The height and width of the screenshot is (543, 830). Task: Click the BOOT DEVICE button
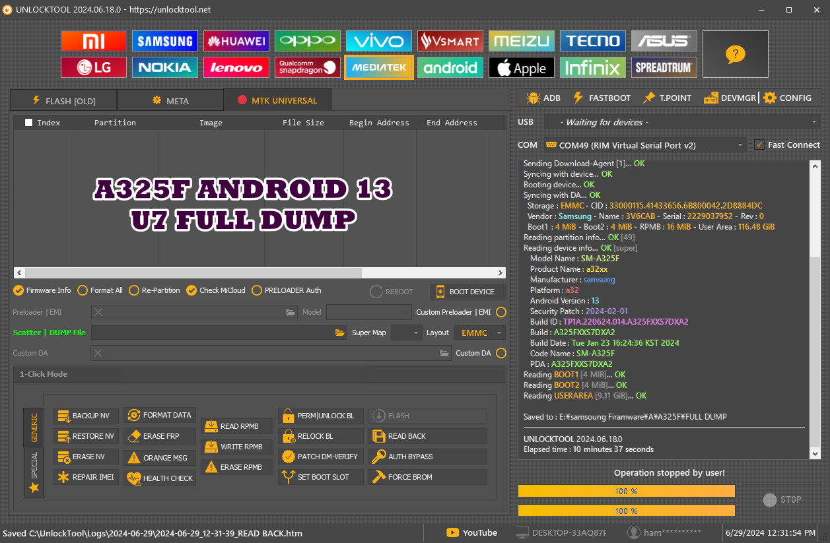point(468,292)
